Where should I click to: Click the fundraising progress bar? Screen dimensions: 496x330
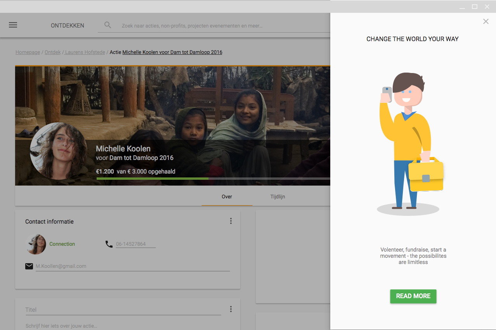click(x=213, y=179)
